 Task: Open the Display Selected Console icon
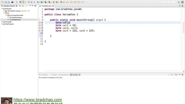pyautogui.click(x=172, y=75)
